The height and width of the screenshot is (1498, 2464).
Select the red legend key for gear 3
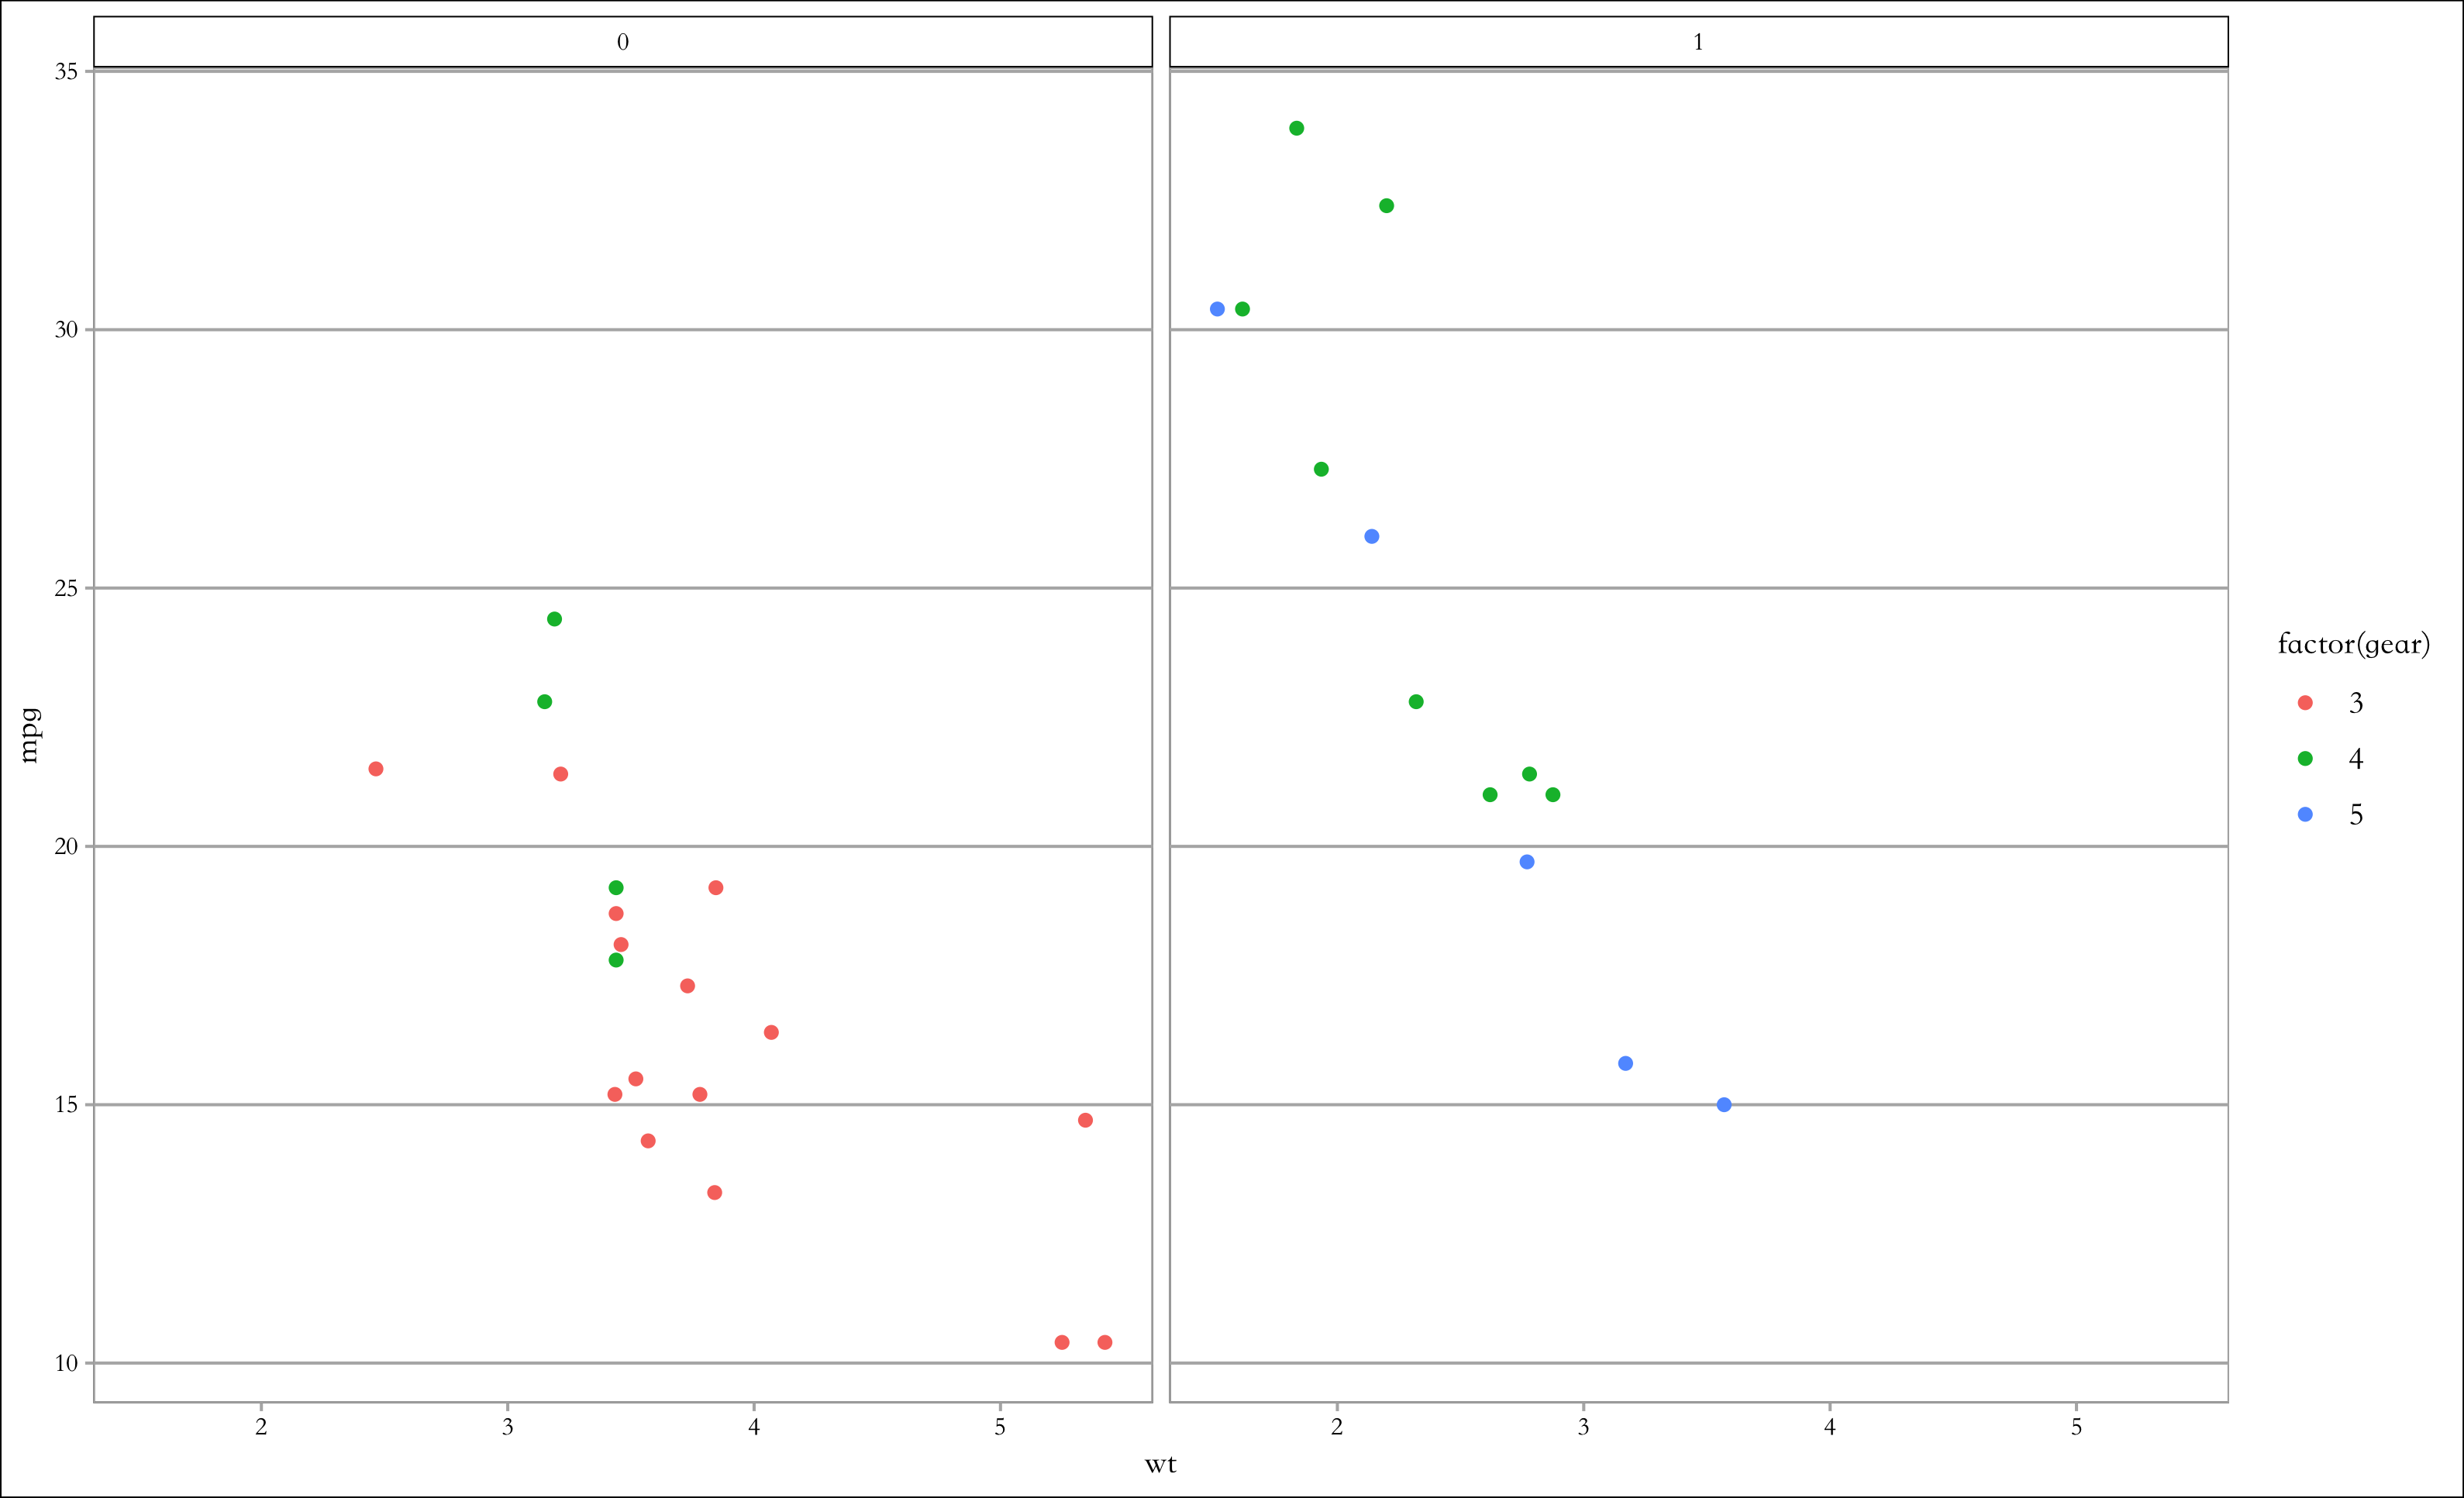pyautogui.click(x=2305, y=703)
